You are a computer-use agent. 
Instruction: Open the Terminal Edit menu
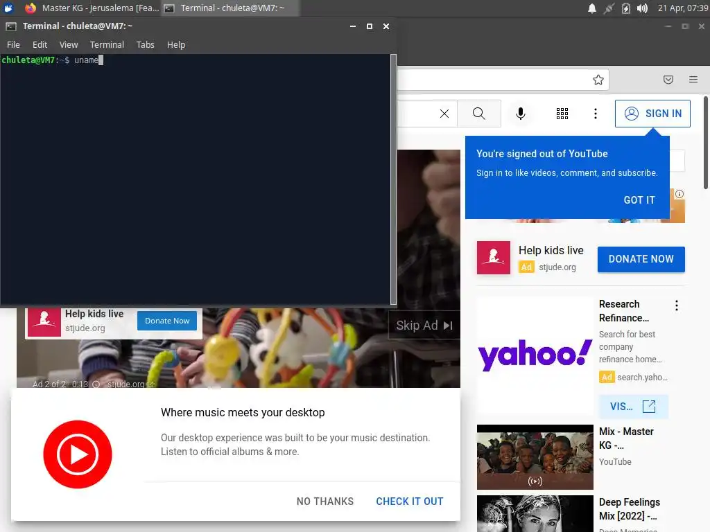point(40,44)
